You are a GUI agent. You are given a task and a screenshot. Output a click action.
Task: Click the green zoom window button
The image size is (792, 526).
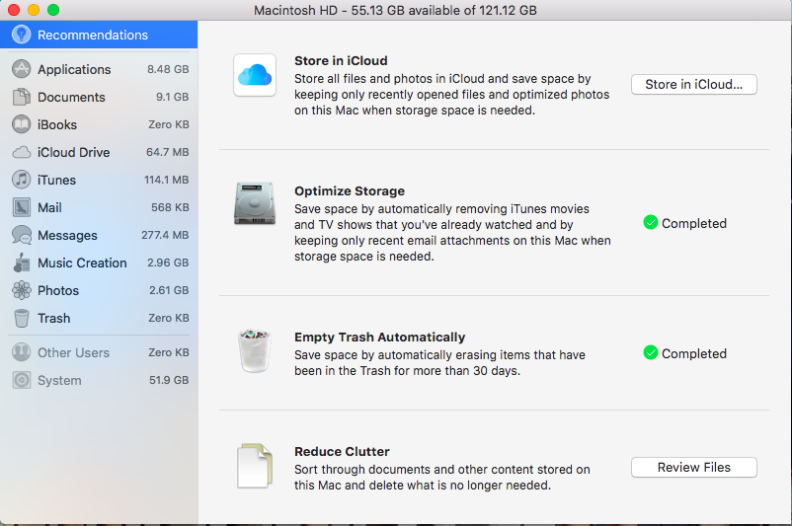pos(53,10)
